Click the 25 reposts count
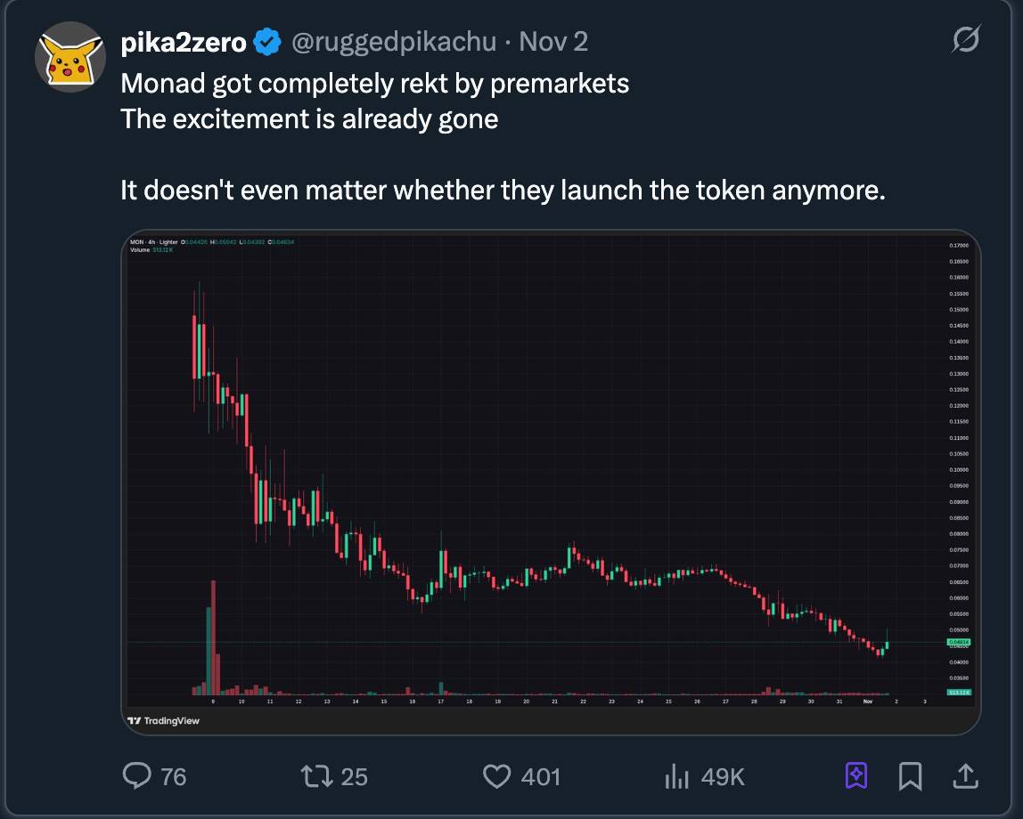This screenshot has width=1023, height=819. (354, 777)
